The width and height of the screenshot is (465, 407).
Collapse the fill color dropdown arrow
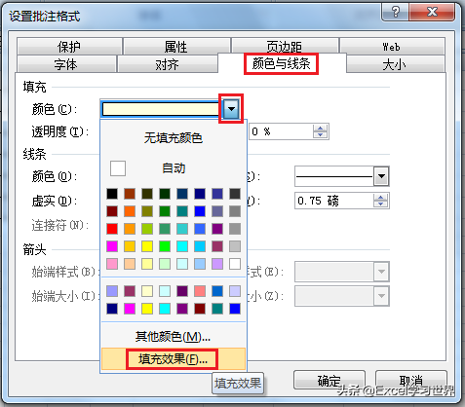click(231, 109)
